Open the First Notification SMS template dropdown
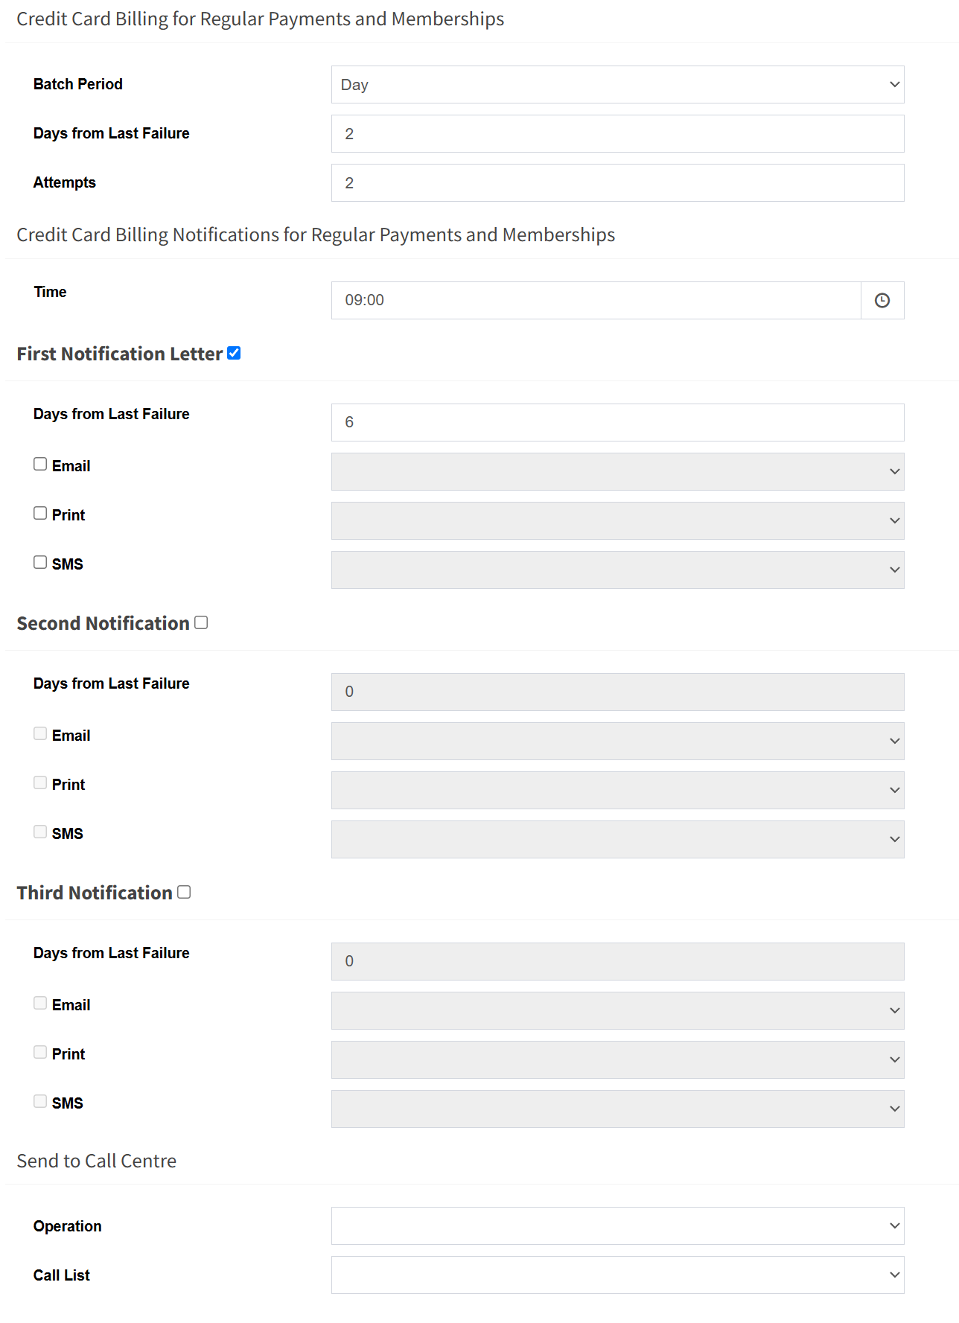The image size is (959, 1323). pos(618,570)
